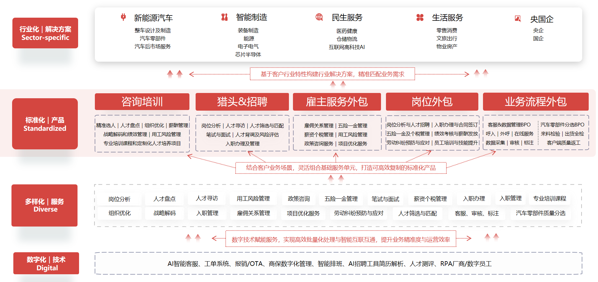
Task: Select the 战略解码 chip in Diverse grid
Action: (165, 213)
